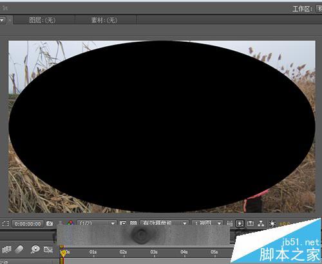This screenshot has height=264, width=322.
Task: Open the viewer panel dropdown arrow
Action: click(3, 21)
